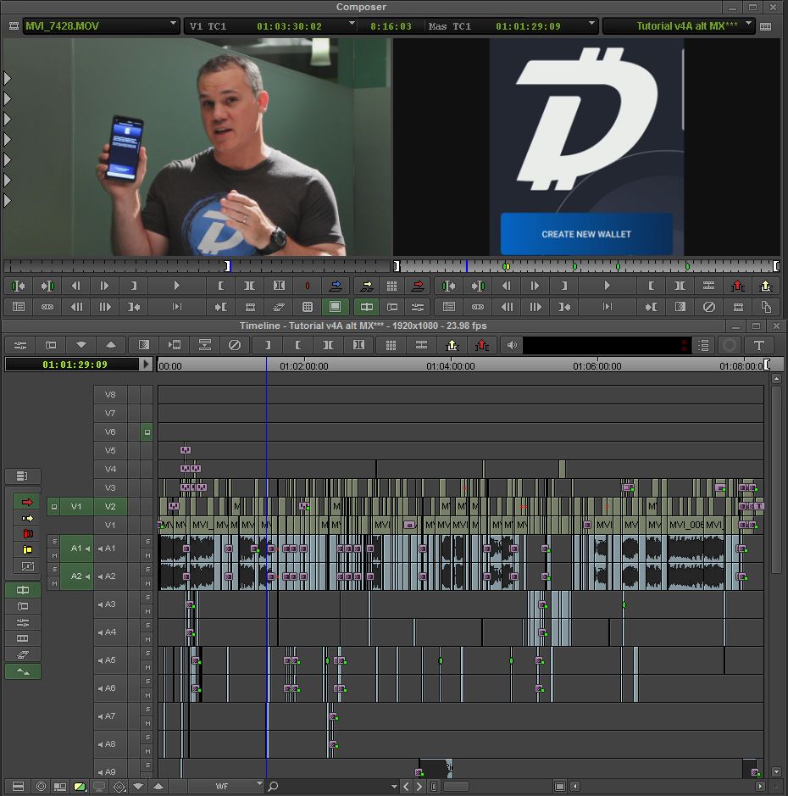Click the Overwrite red arrow button
788x796 pixels.
point(417,286)
